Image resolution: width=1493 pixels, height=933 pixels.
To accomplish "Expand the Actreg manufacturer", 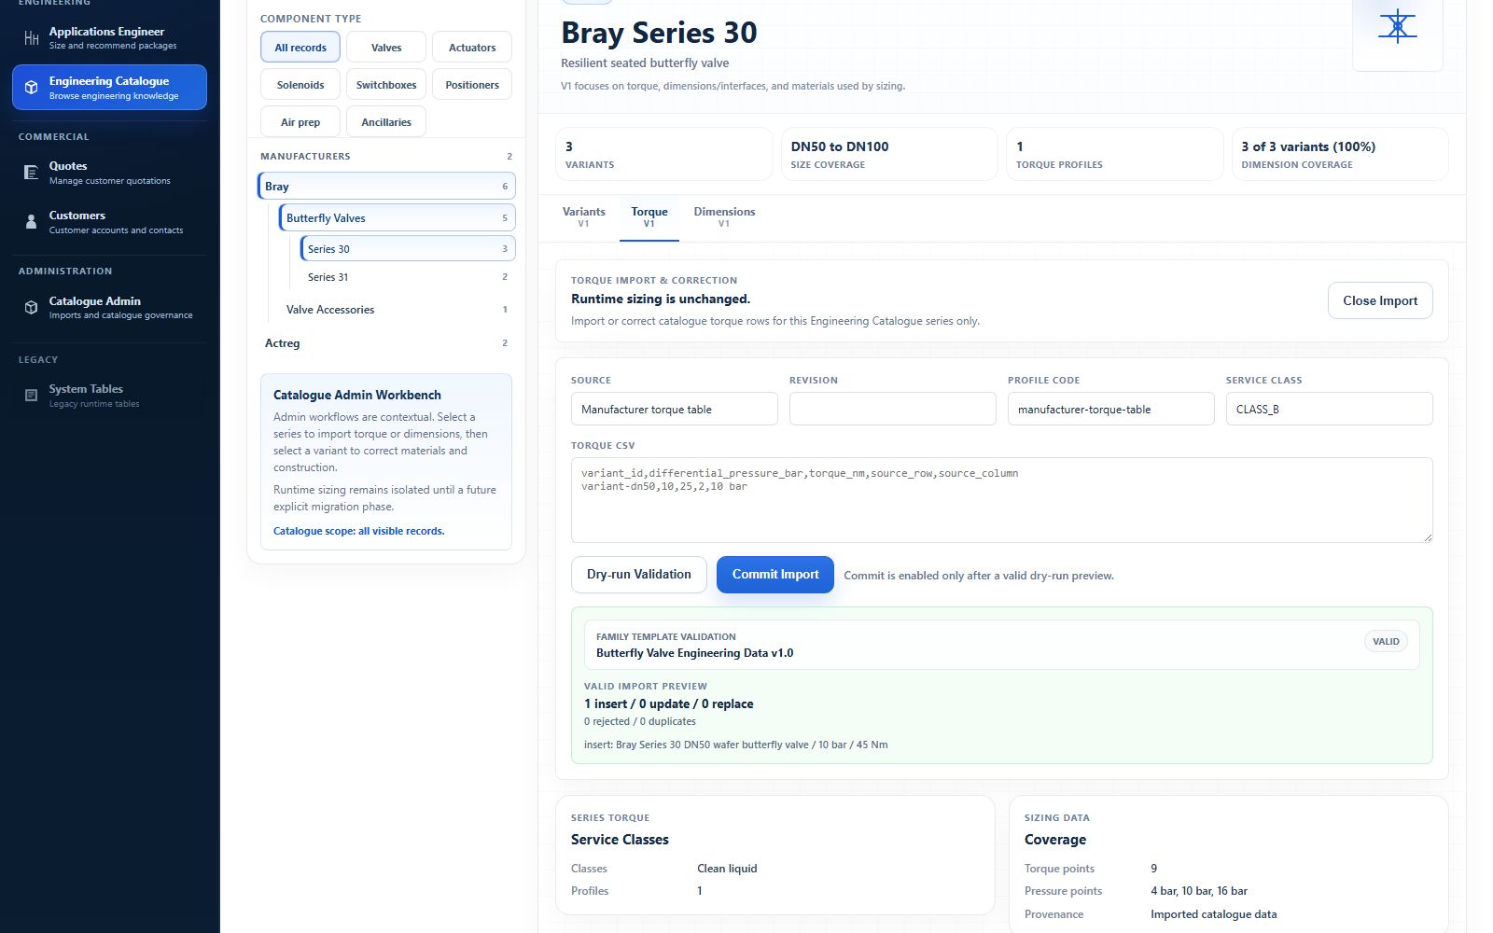I will (386, 343).
